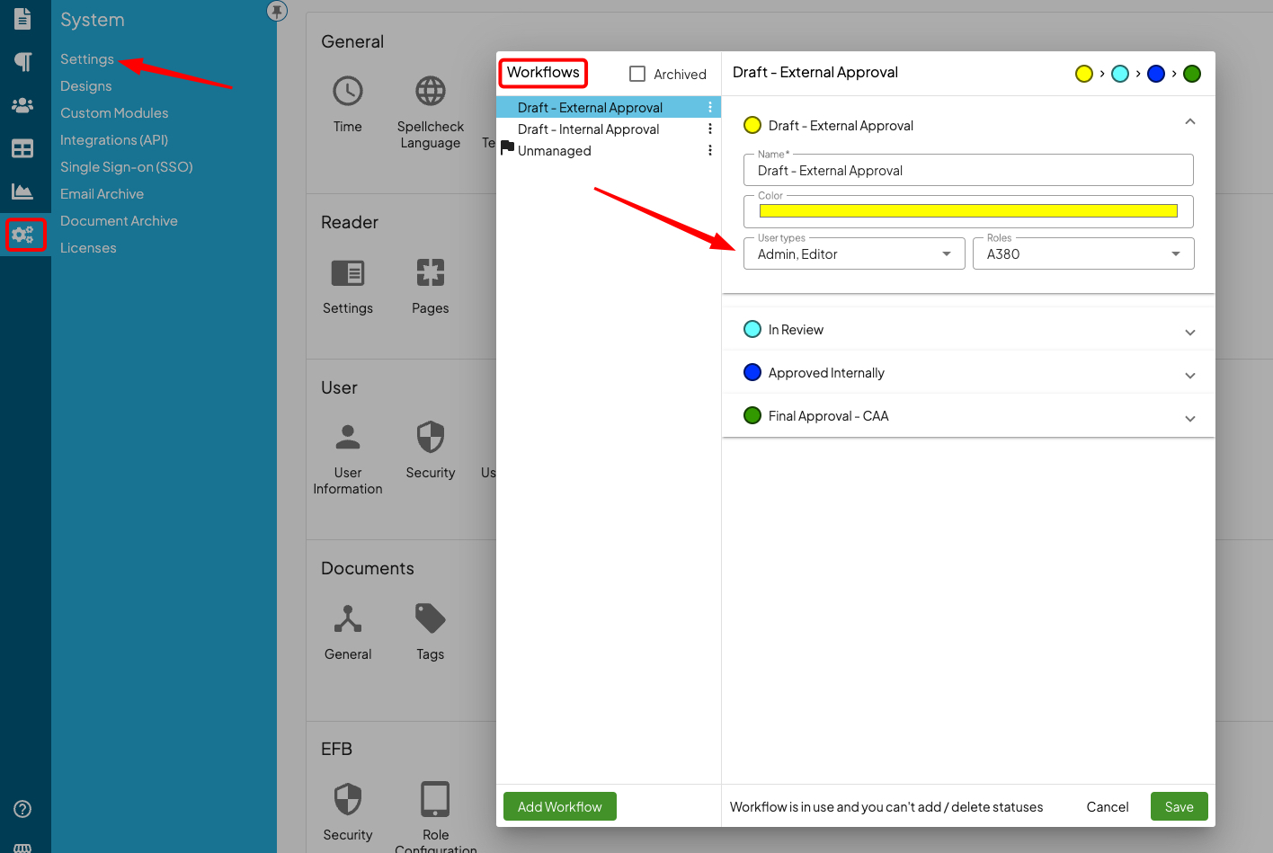Open Email Archive menu item
The height and width of the screenshot is (853, 1273).
click(x=102, y=194)
